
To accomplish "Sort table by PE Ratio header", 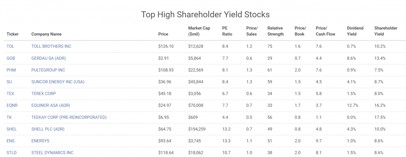I will click(227, 31).
